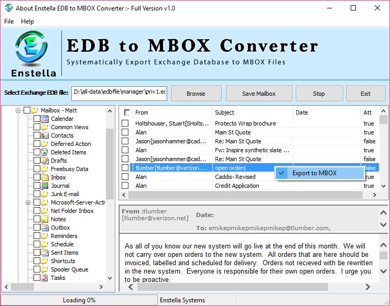The height and width of the screenshot is (306, 390).
Task: Click the Calendar folder icon
Action: pos(45,119)
